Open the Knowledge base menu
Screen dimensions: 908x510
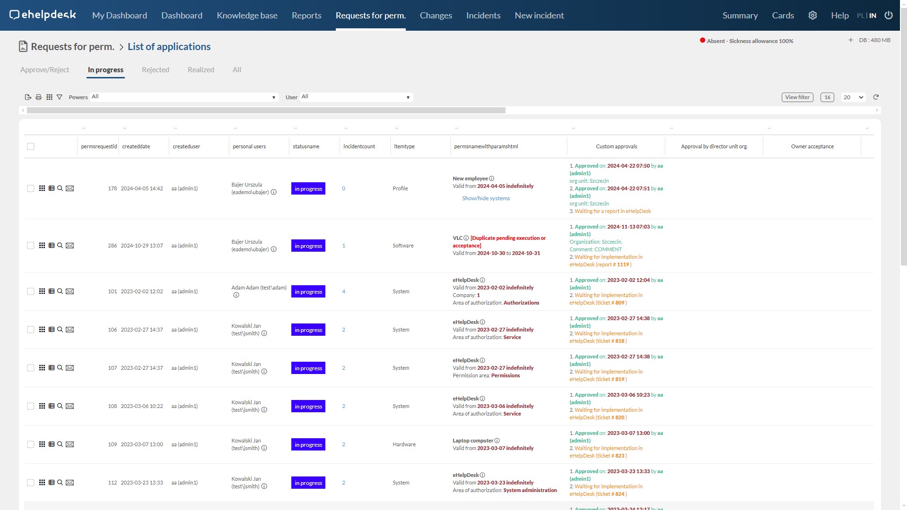(x=247, y=15)
